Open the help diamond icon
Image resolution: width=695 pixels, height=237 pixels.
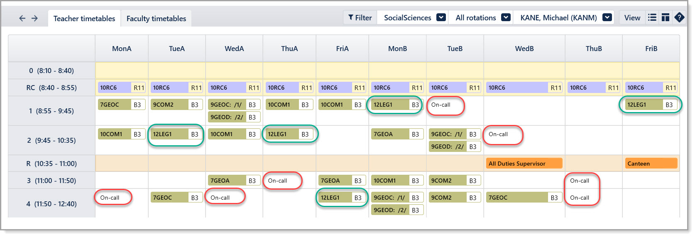(679, 17)
